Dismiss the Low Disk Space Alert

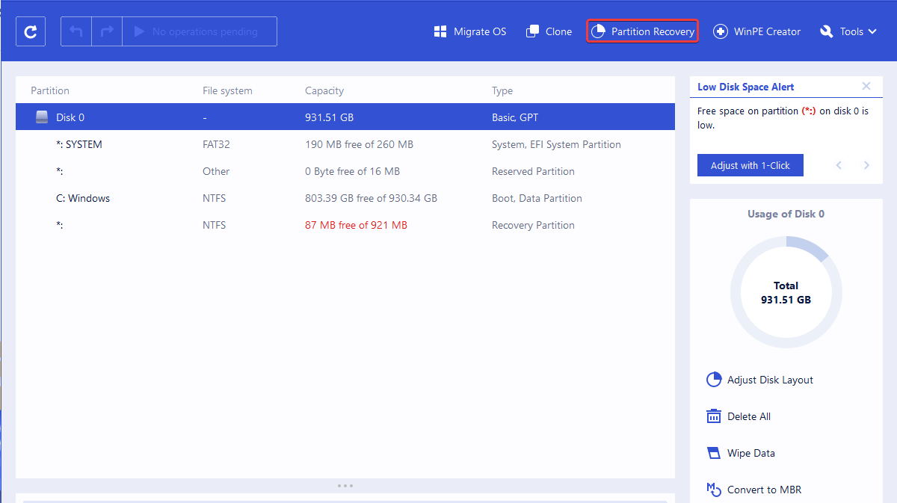click(x=866, y=86)
